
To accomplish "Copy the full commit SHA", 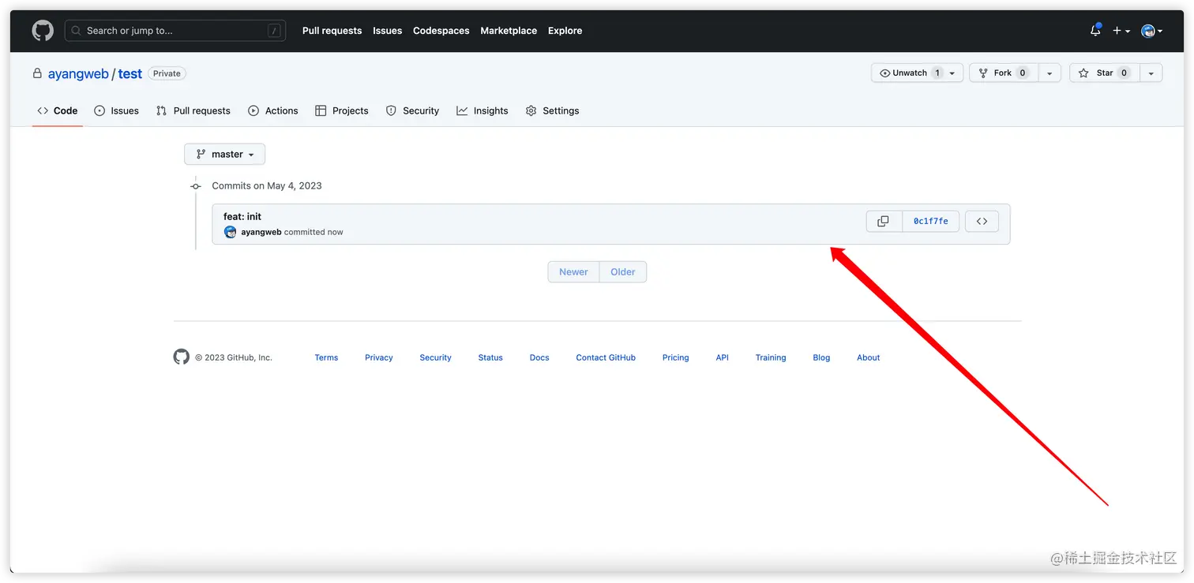I will (x=884, y=222).
